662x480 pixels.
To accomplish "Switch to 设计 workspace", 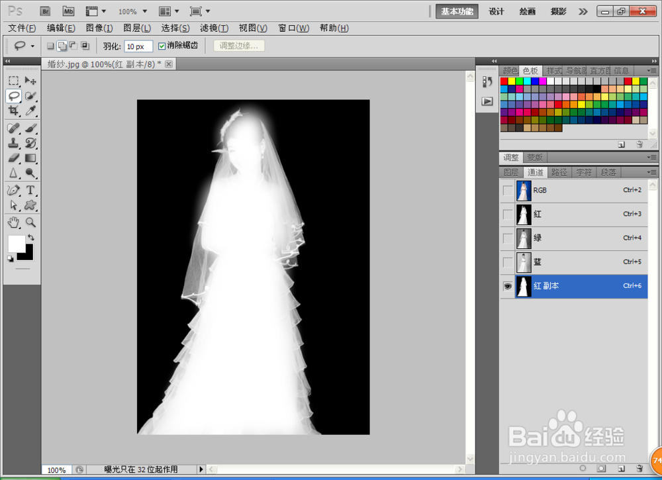I will coord(496,11).
